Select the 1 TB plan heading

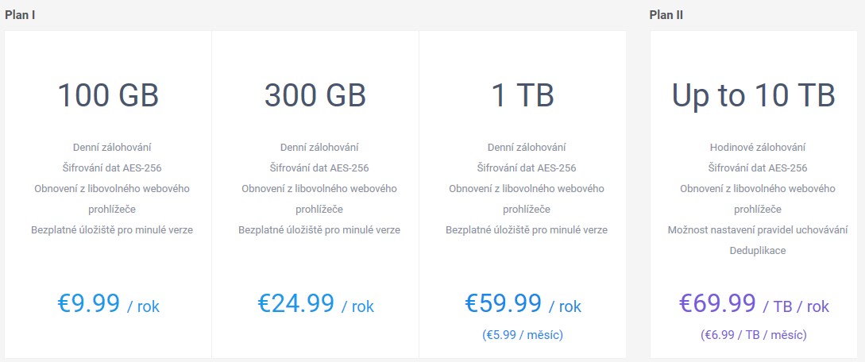[523, 95]
